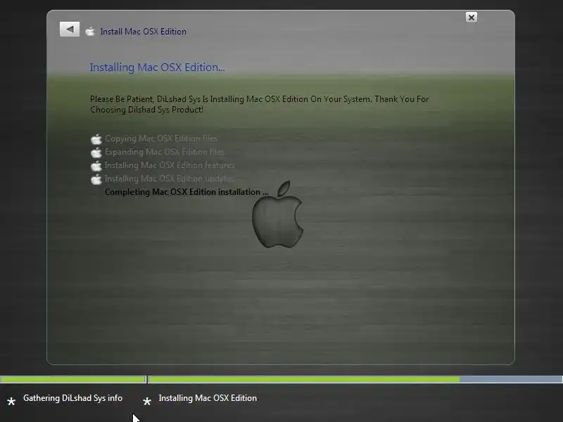Click the Apple icon next to 'Installing Mac OSX Edition updates'

point(96,179)
